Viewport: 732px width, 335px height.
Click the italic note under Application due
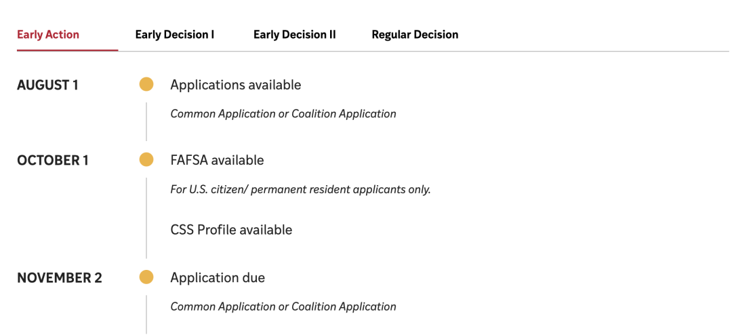(283, 307)
